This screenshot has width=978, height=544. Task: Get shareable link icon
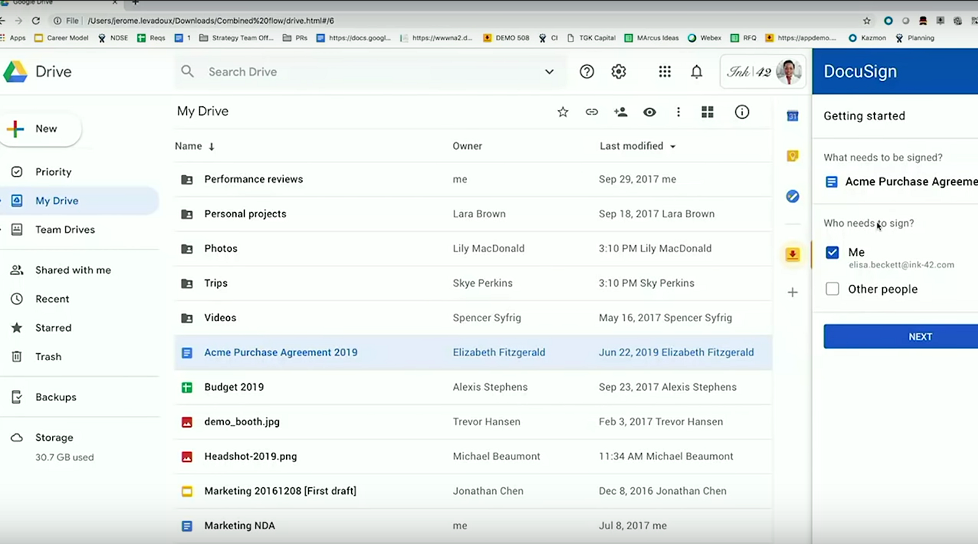[592, 112]
